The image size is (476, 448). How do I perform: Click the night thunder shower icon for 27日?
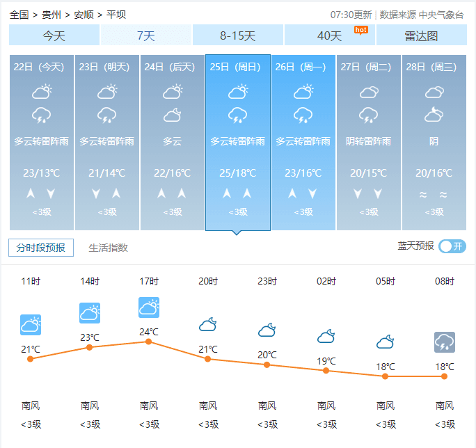(368, 115)
